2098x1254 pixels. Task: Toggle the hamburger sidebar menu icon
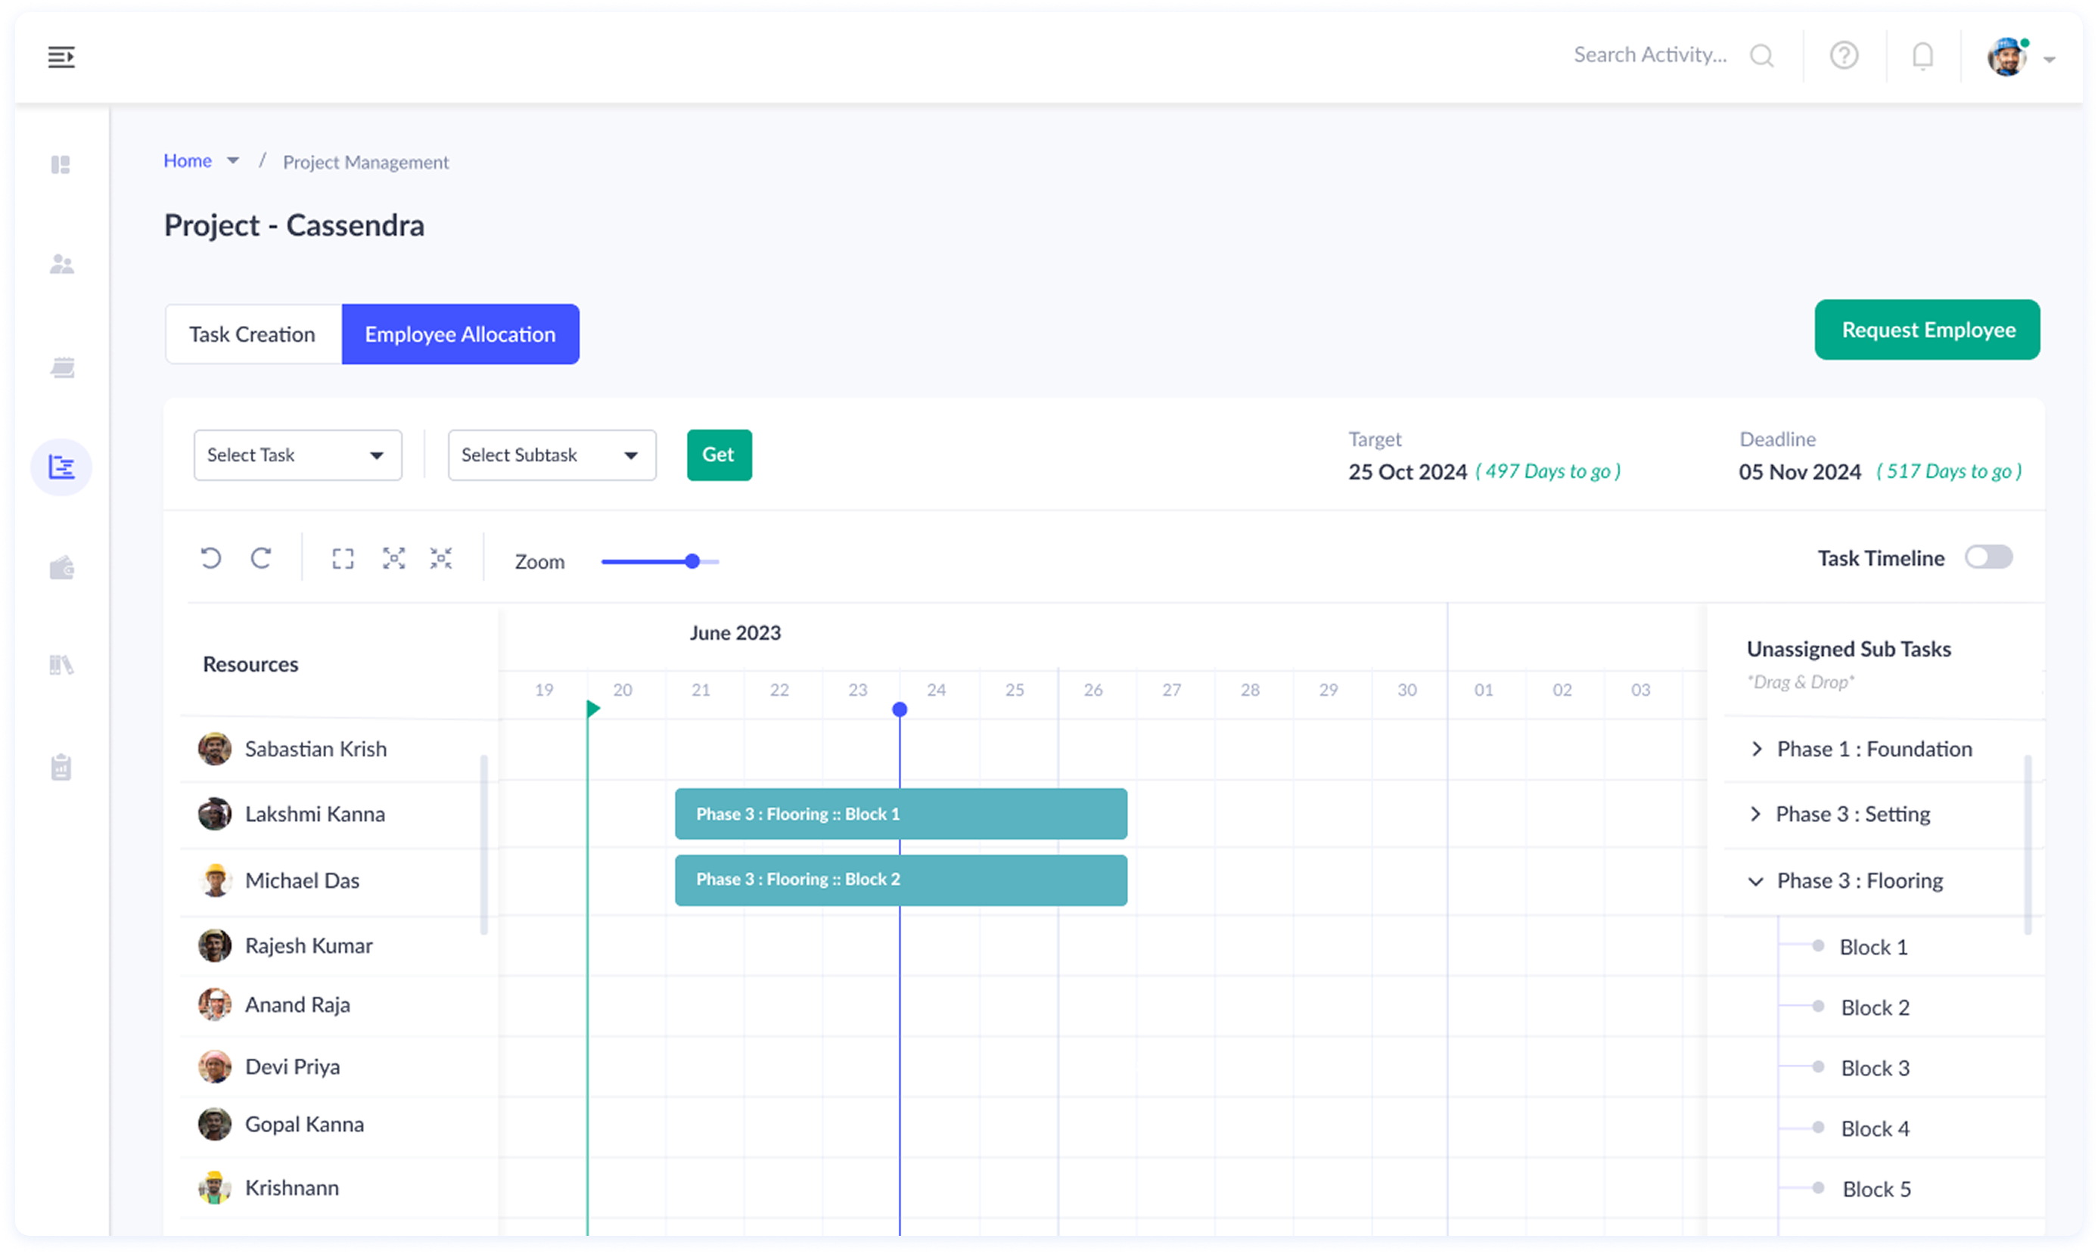(61, 57)
